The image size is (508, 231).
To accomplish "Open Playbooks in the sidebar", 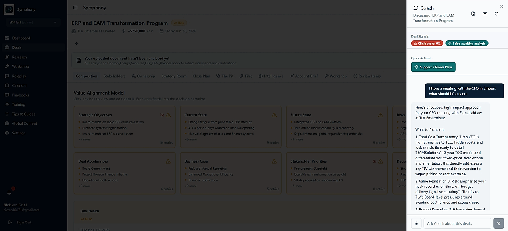I will [x=21, y=95].
